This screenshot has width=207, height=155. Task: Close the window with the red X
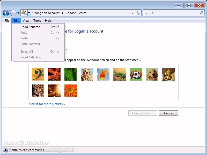[x=199, y=5]
